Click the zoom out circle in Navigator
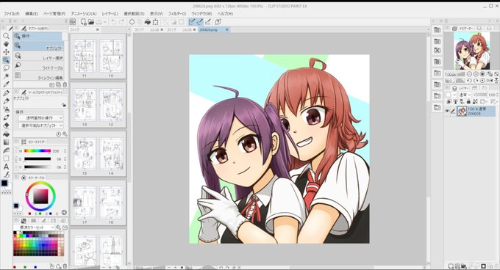Screen dimensions: 500x270 [x=470, y=74]
